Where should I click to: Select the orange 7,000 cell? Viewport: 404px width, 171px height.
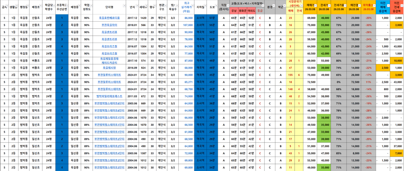coord(397,153)
